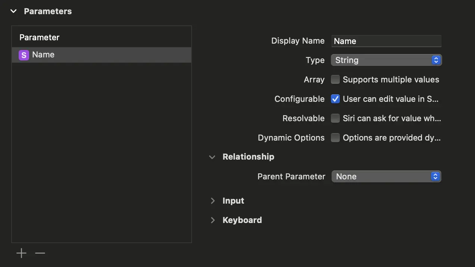The height and width of the screenshot is (267, 475).
Task: Open the Parent Parameter dropdown
Action: 386,176
